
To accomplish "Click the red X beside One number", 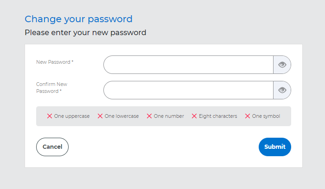I will coord(149,116).
